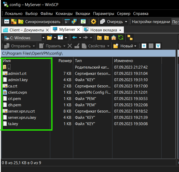Open the C: Windows drive combo box
This screenshot has width=179, height=172.
point(25,38)
